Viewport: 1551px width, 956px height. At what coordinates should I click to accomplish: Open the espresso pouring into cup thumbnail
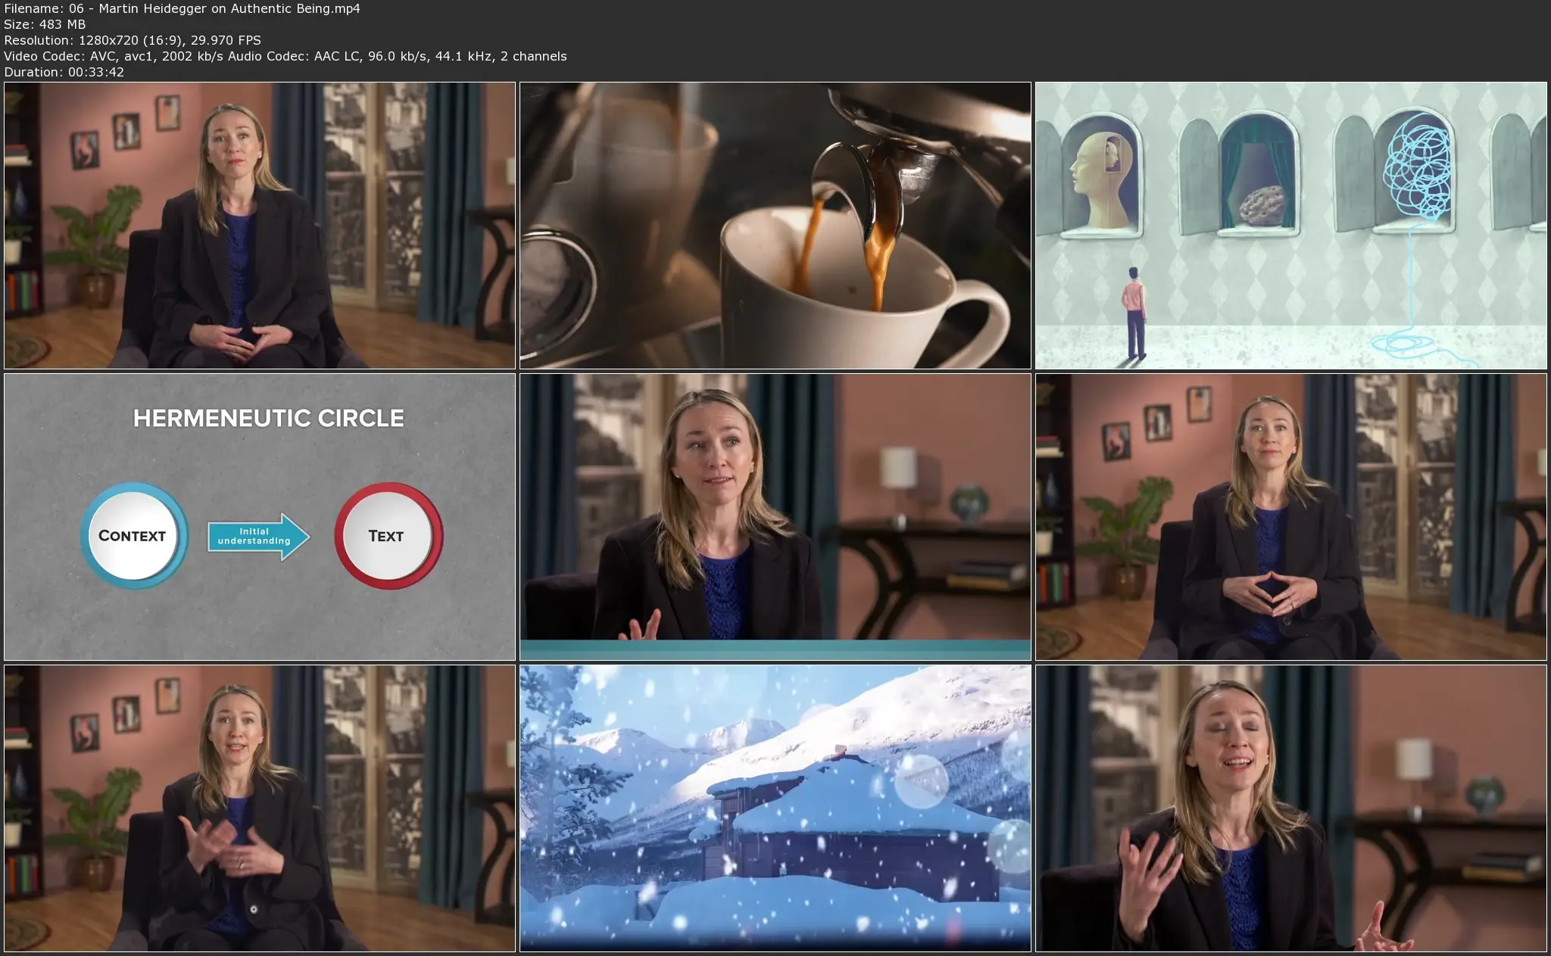coord(775,226)
